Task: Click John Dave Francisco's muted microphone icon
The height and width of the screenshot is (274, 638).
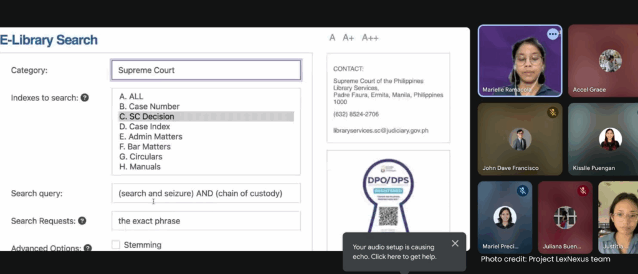Action: 552,113
